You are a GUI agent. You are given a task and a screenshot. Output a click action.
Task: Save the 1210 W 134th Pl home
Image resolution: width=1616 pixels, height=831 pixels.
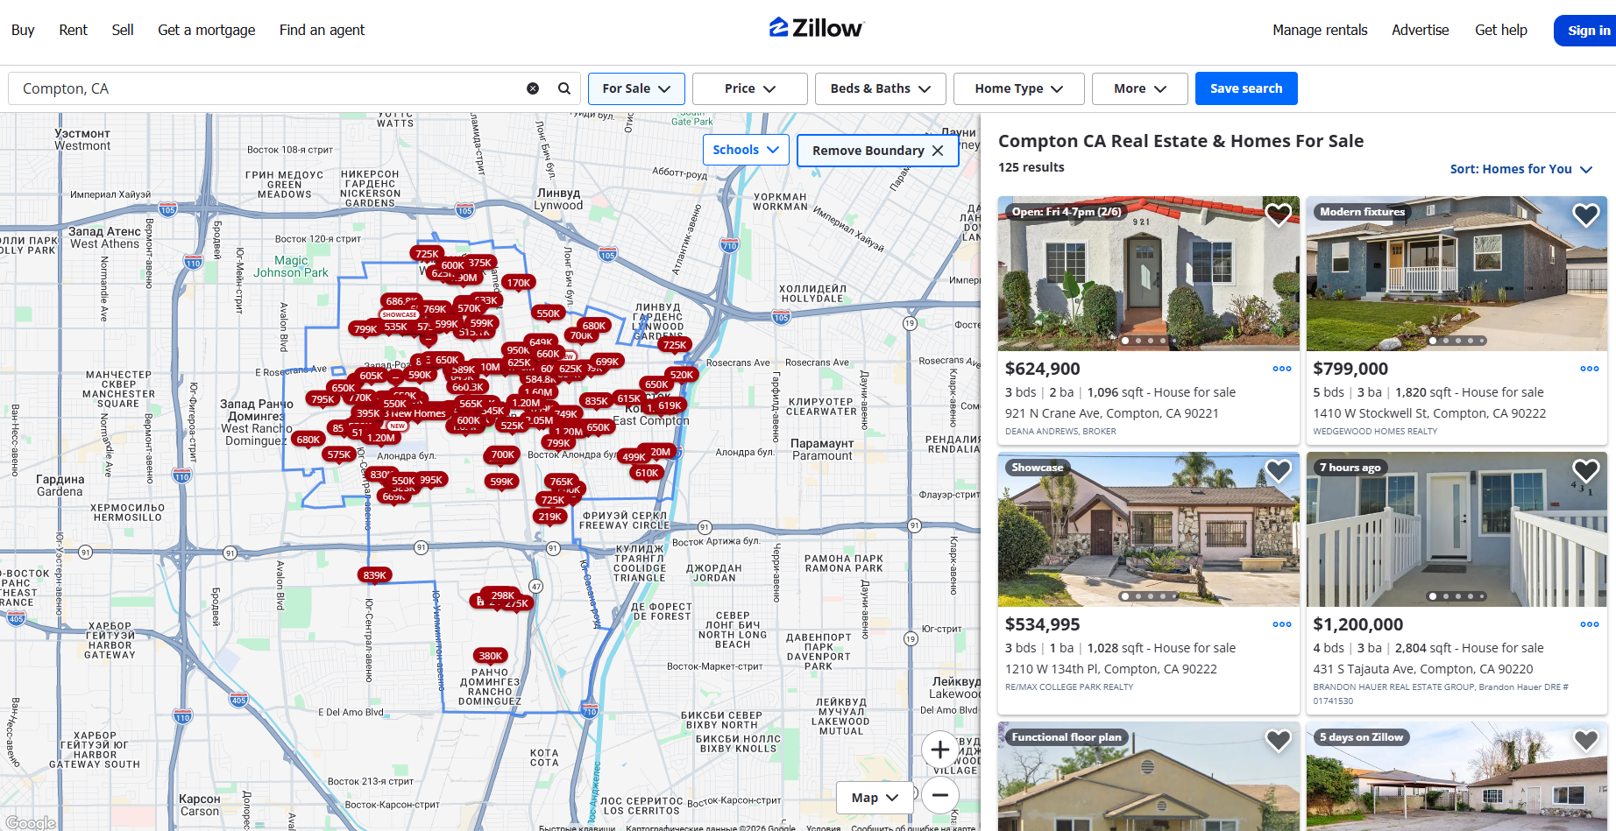1279,470
